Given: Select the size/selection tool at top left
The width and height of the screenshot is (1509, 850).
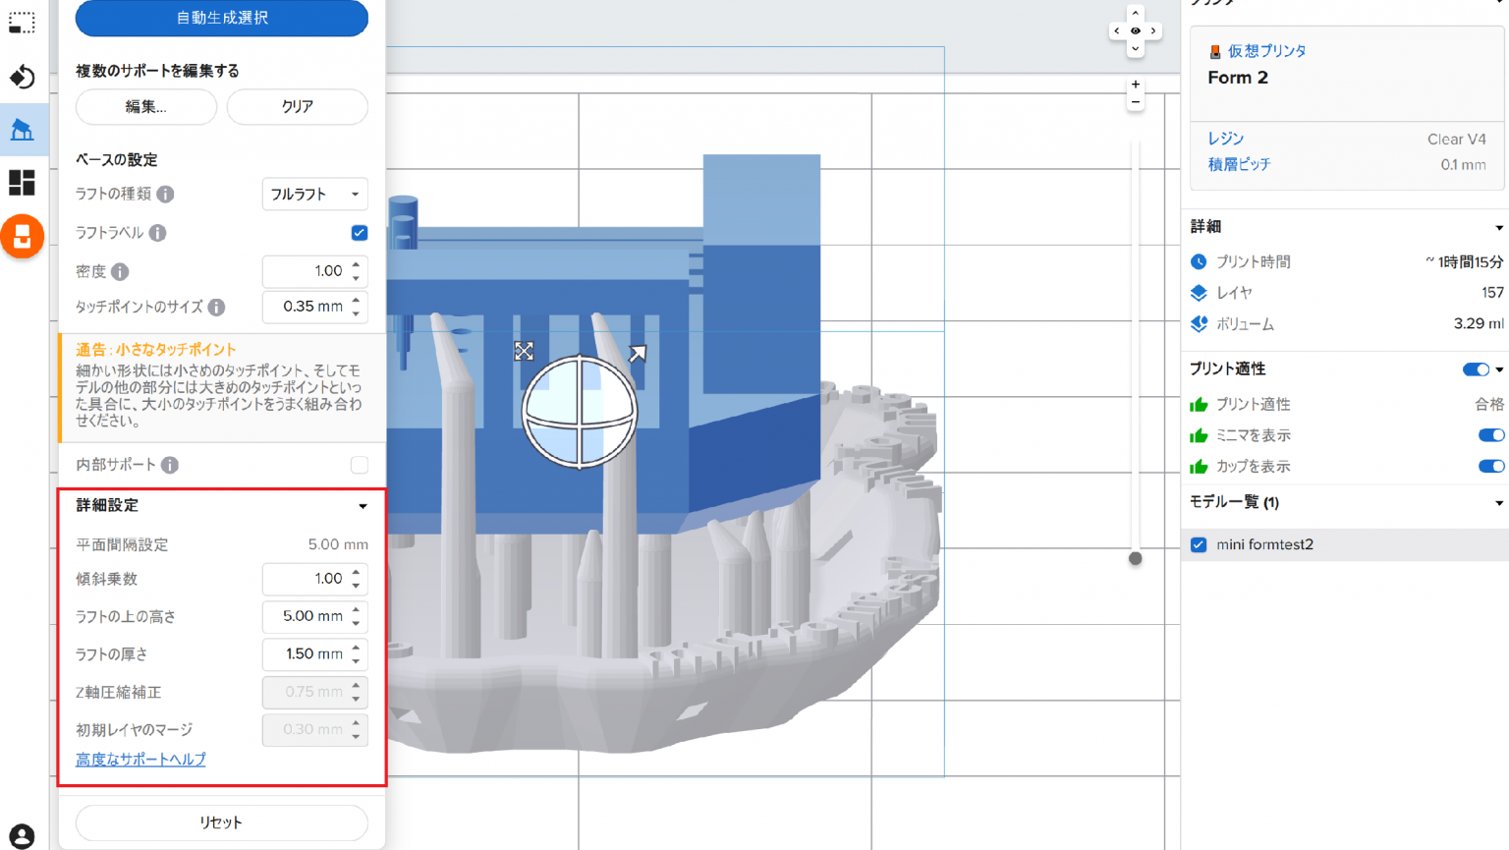Looking at the screenshot, I should 22,24.
